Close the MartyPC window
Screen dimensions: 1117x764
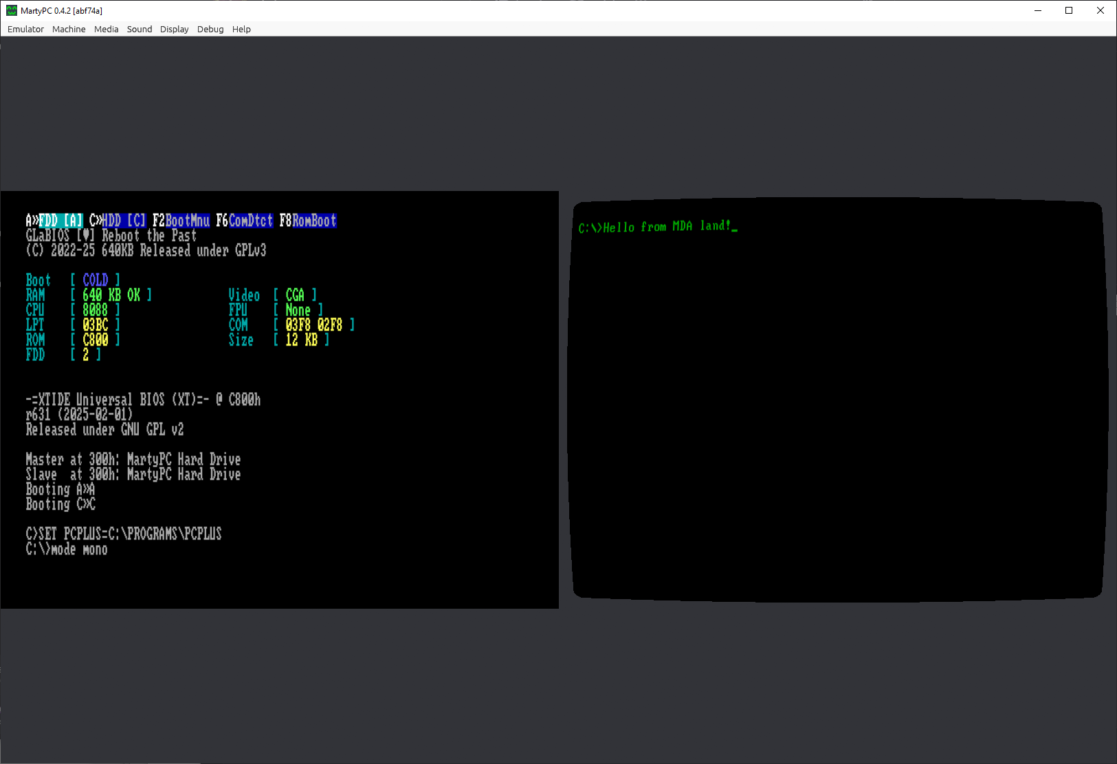pos(1101,10)
